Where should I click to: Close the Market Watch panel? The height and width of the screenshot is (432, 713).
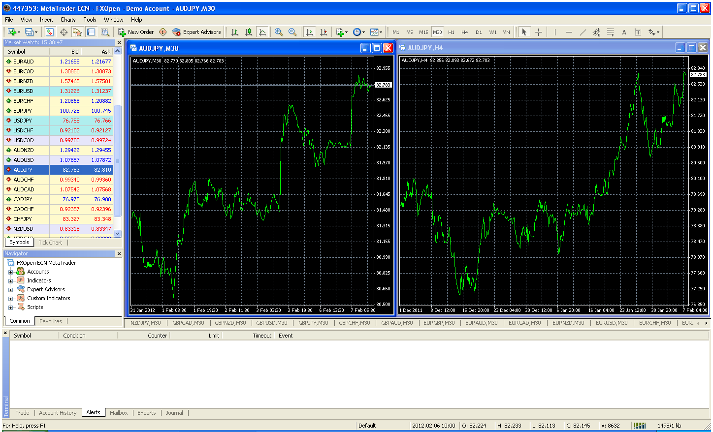119,43
